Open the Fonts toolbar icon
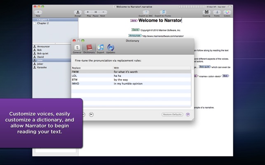This screenshot has width=265, height=165. tap(217, 12)
